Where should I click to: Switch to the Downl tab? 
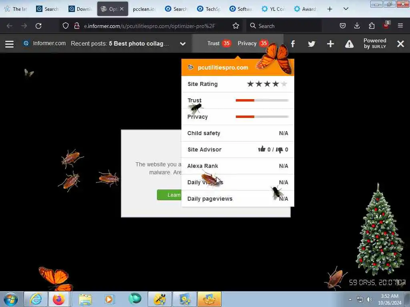pos(80,9)
